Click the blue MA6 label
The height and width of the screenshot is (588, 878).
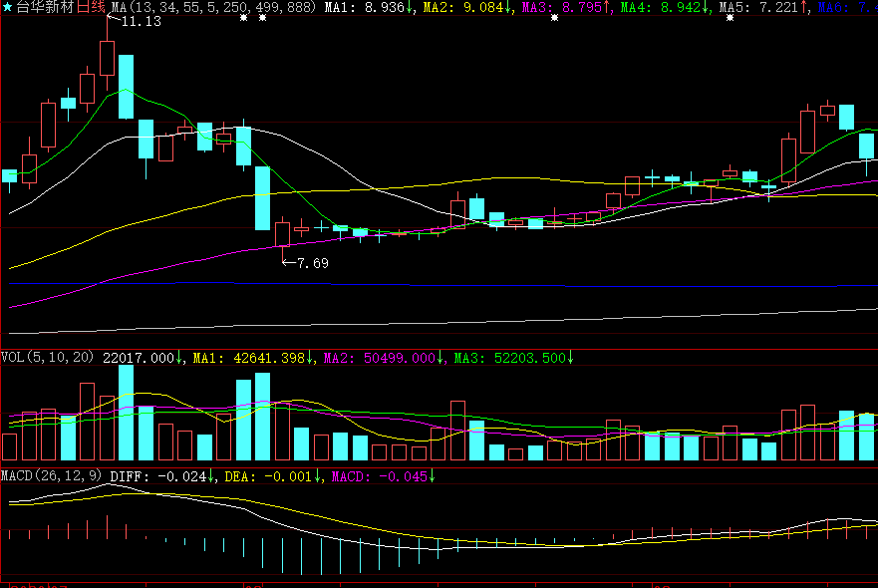pyautogui.click(x=847, y=7)
